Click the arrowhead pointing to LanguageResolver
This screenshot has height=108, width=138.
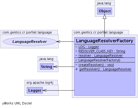coord(58,41)
